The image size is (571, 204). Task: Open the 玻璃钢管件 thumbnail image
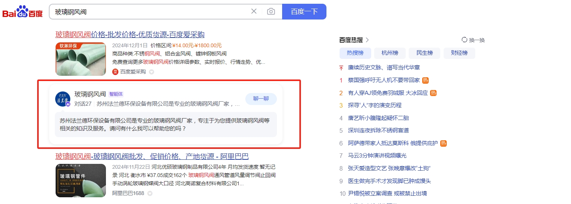(x=81, y=180)
